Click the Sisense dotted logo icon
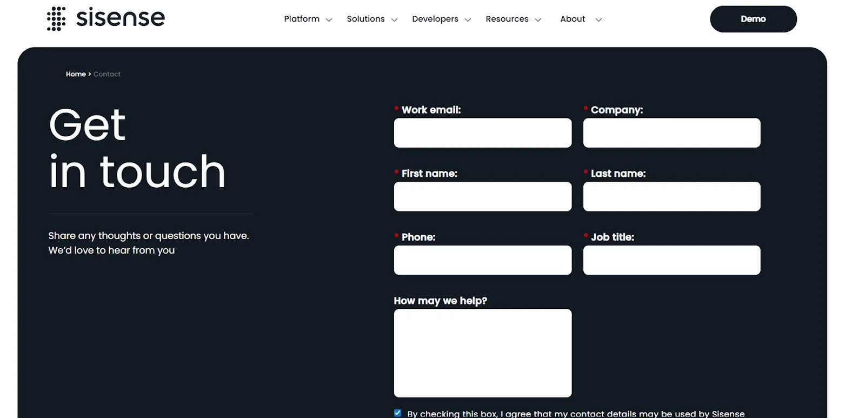The width and height of the screenshot is (865, 418). click(56, 19)
